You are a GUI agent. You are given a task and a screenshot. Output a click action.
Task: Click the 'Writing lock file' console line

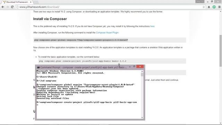(x=48, y=96)
